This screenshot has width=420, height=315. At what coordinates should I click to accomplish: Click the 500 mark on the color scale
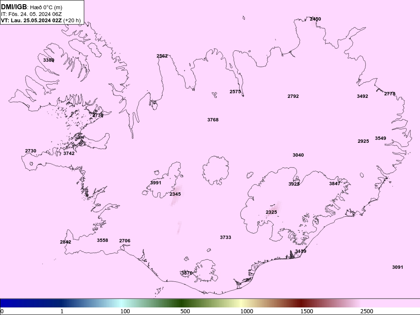pos(185,311)
